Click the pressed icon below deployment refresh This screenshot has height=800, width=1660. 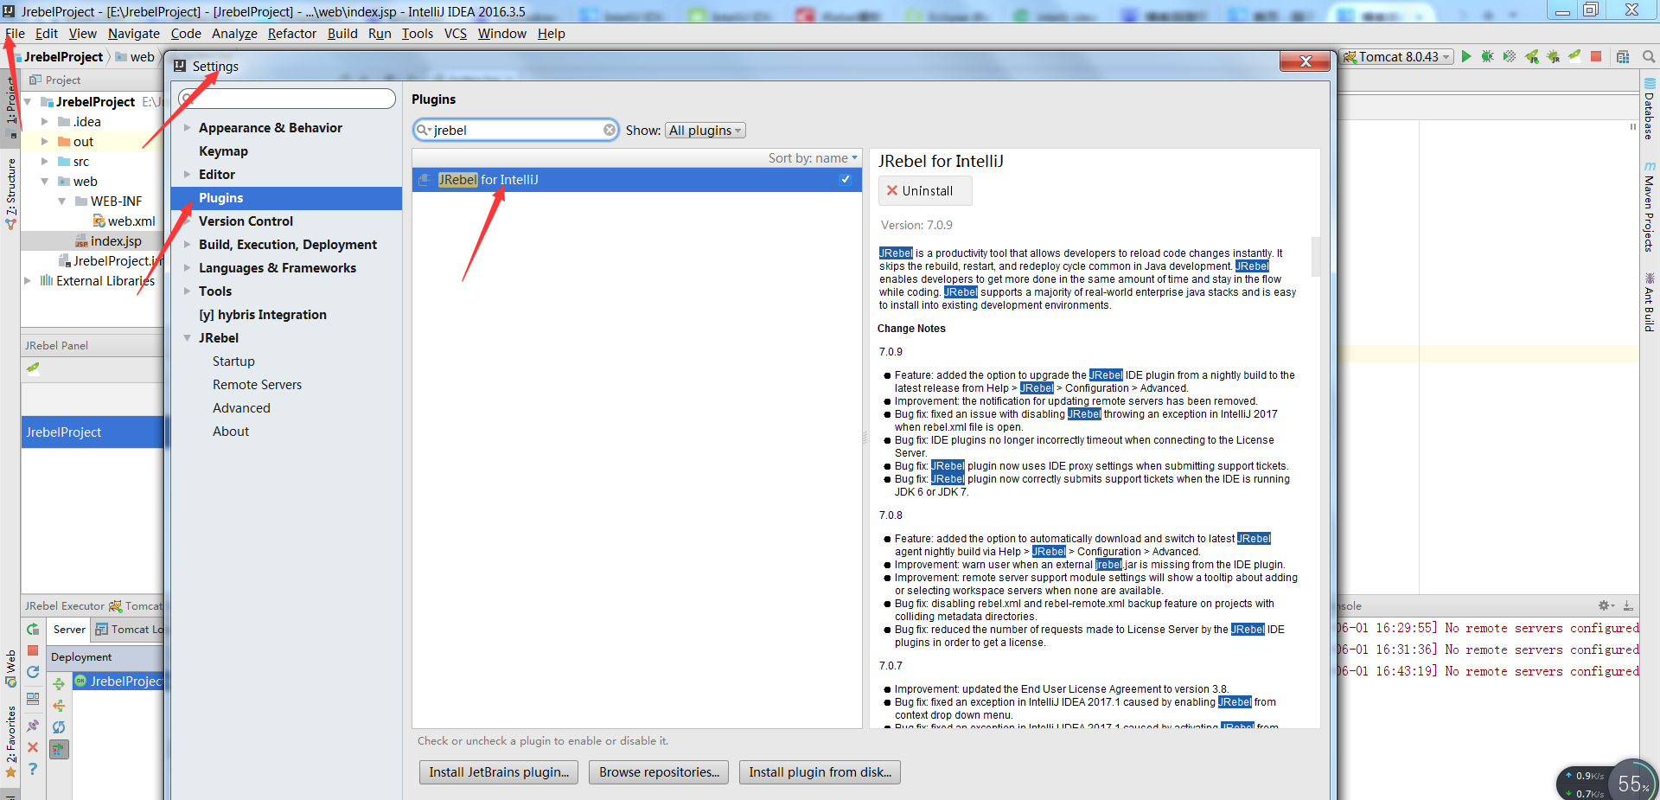[x=59, y=749]
